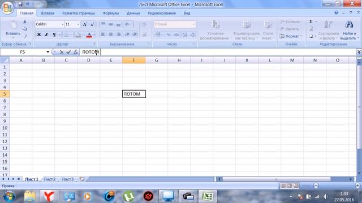Open the underline style dropdown arrow
The image size is (362, 203).
(59, 35)
